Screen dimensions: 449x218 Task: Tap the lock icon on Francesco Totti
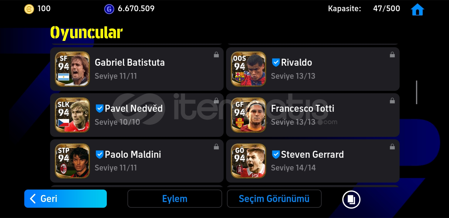pyautogui.click(x=392, y=101)
